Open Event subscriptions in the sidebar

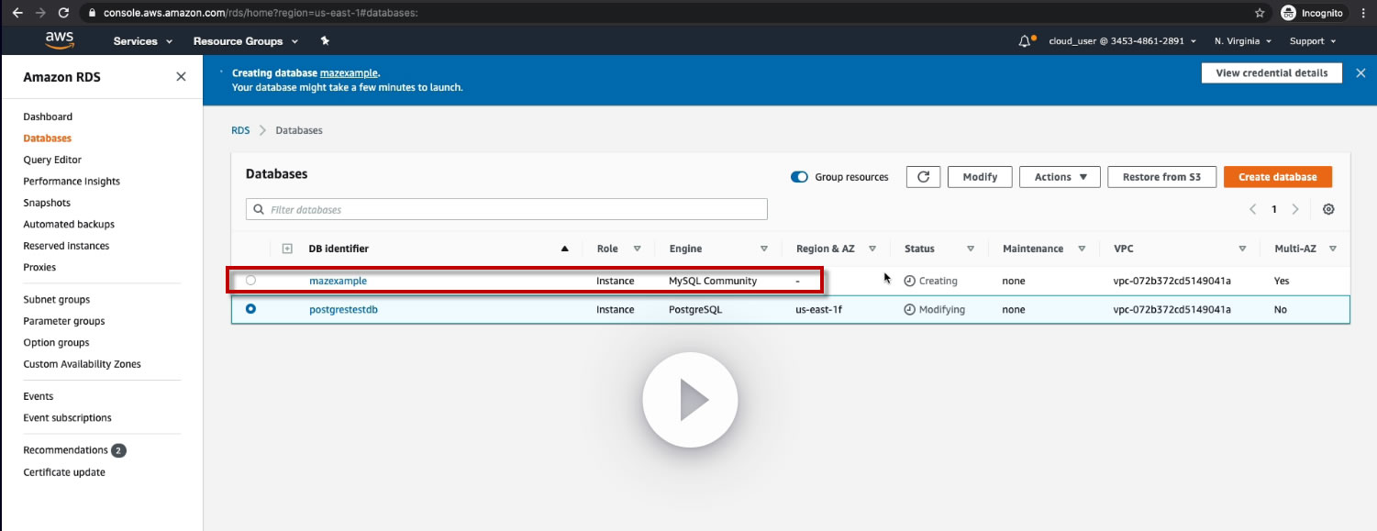(67, 417)
